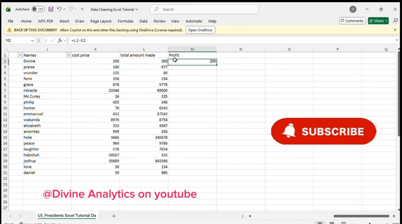This screenshot has height=224, width=402.
Task: Switch to the Data ribbon tab
Action: [x=143, y=21]
